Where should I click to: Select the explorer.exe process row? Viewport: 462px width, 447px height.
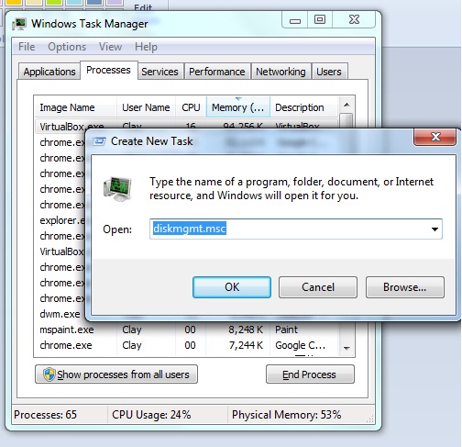pyautogui.click(x=61, y=220)
